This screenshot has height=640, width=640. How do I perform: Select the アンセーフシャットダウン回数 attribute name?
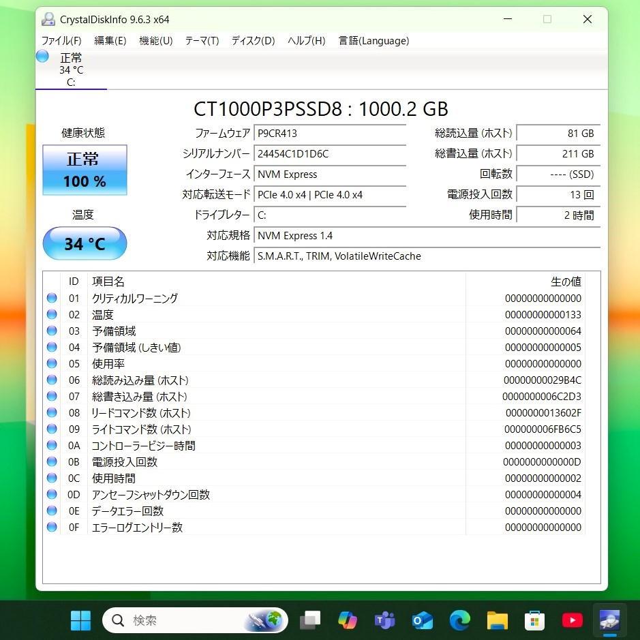pos(151,494)
